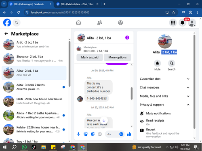Open the notifications bell with 20+ badge
Screen dimensions: 202x151
point(183,23)
